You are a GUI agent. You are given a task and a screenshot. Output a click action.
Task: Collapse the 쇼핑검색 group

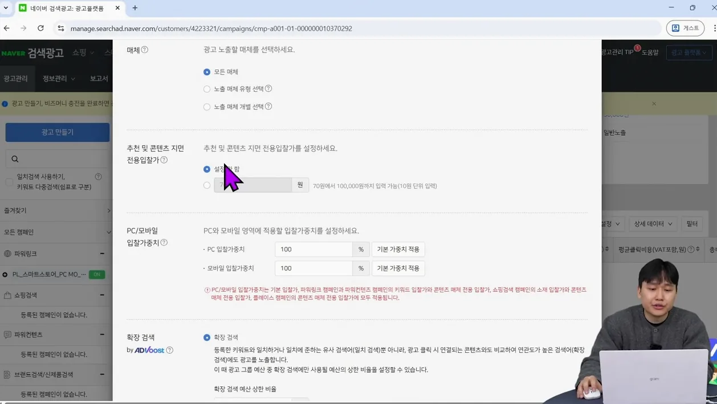pyautogui.click(x=102, y=295)
